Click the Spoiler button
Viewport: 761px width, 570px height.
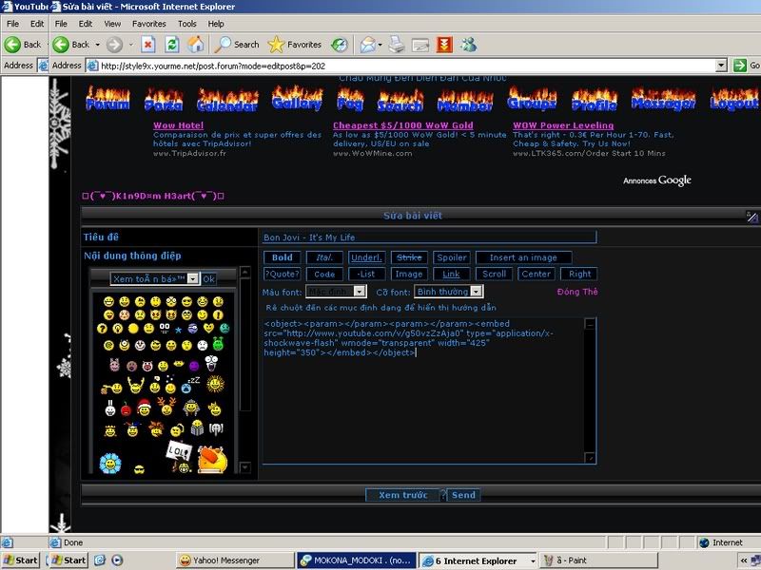[452, 257]
